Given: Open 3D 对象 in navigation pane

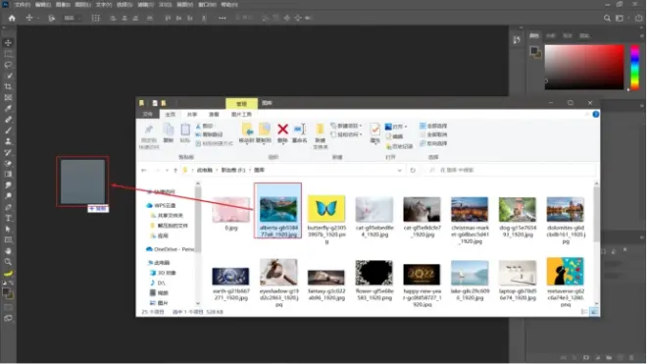Looking at the screenshot, I should (163, 273).
